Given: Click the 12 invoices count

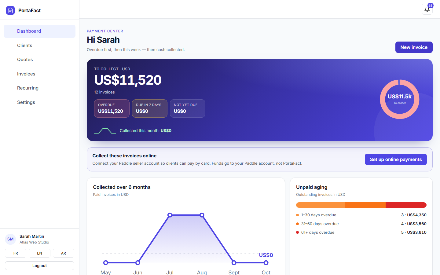Looking at the screenshot, I should pos(105,92).
